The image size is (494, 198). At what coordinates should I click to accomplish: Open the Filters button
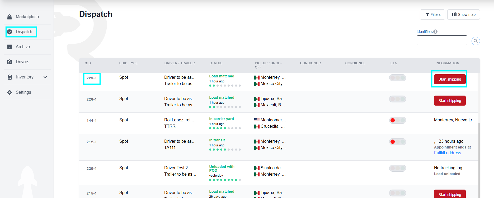point(432,14)
